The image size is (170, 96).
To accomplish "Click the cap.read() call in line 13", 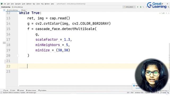I will [x=60, y=18].
